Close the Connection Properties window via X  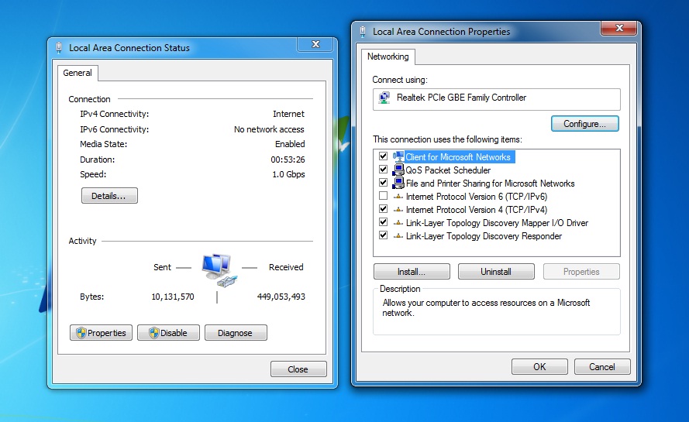[x=619, y=28]
